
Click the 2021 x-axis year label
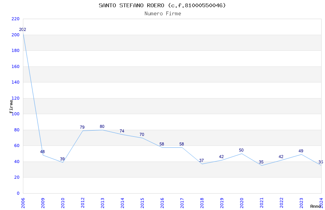262,203
